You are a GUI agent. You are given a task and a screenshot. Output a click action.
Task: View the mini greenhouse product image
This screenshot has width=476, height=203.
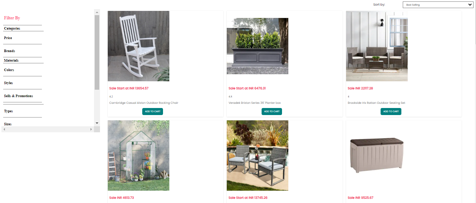point(138,156)
